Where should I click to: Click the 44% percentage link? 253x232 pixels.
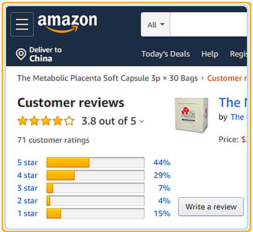(x=162, y=162)
